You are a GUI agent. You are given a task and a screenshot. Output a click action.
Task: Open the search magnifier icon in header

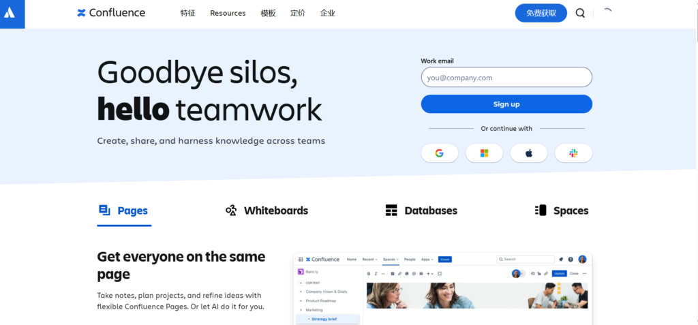tap(580, 13)
